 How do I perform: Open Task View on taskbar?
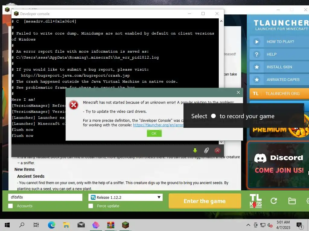coord(36,225)
